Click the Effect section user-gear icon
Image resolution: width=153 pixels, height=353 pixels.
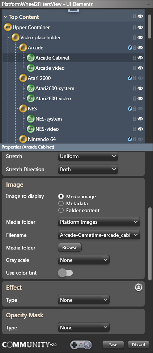click(x=139, y=288)
